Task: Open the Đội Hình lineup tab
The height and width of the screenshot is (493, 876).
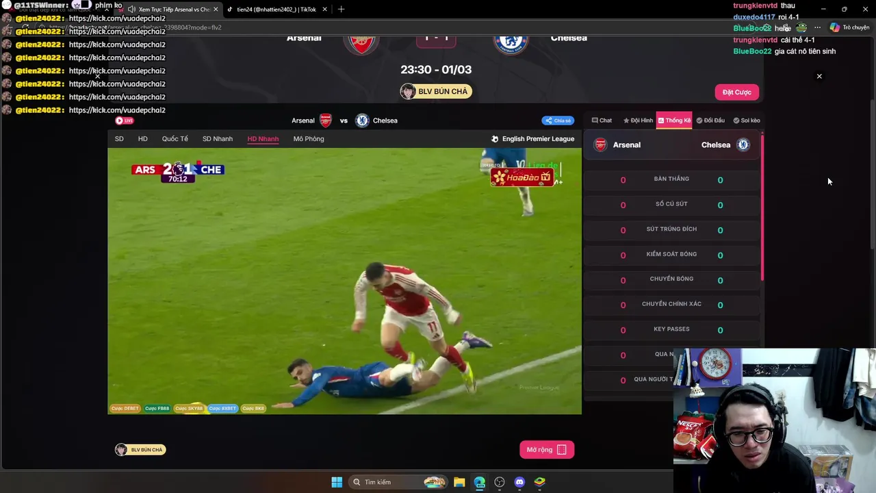Action: click(x=638, y=121)
